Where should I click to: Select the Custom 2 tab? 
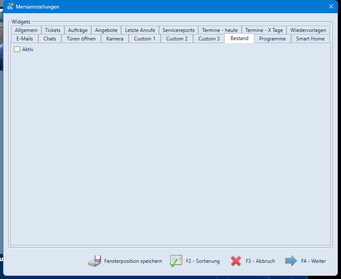[x=177, y=39]
